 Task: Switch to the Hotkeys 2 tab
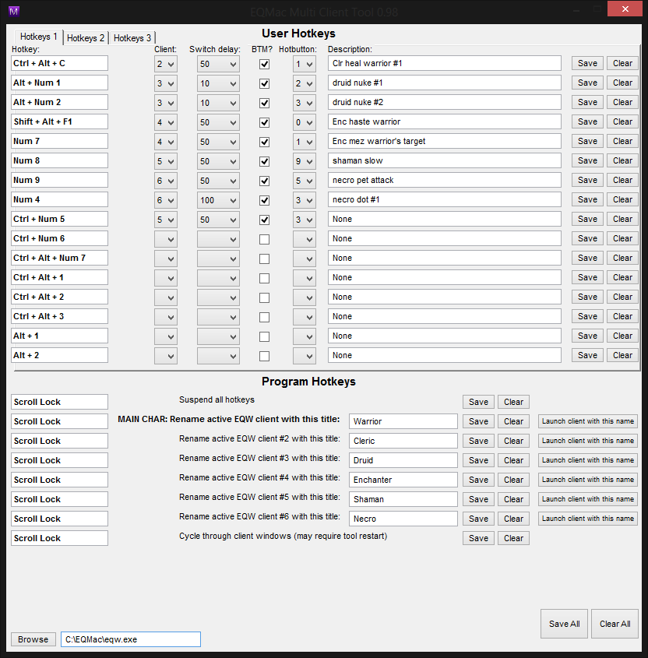pos(86,38)
